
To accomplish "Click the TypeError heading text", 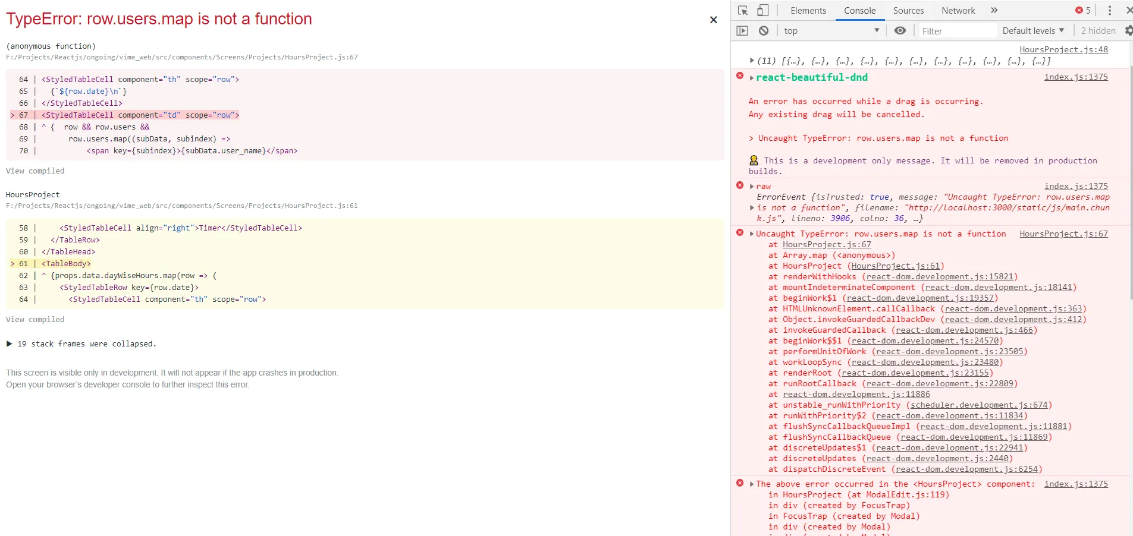I will pyautogui.click(x=159, y=19).
